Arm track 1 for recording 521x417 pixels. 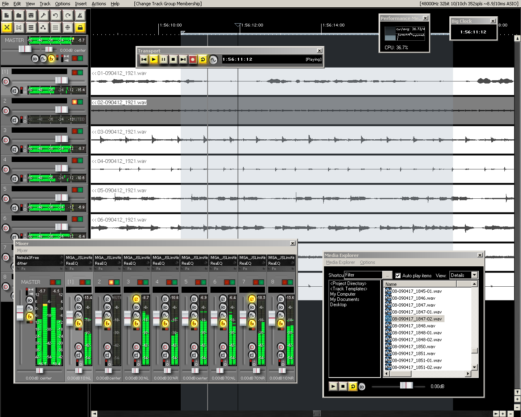(x=6, y=81)
